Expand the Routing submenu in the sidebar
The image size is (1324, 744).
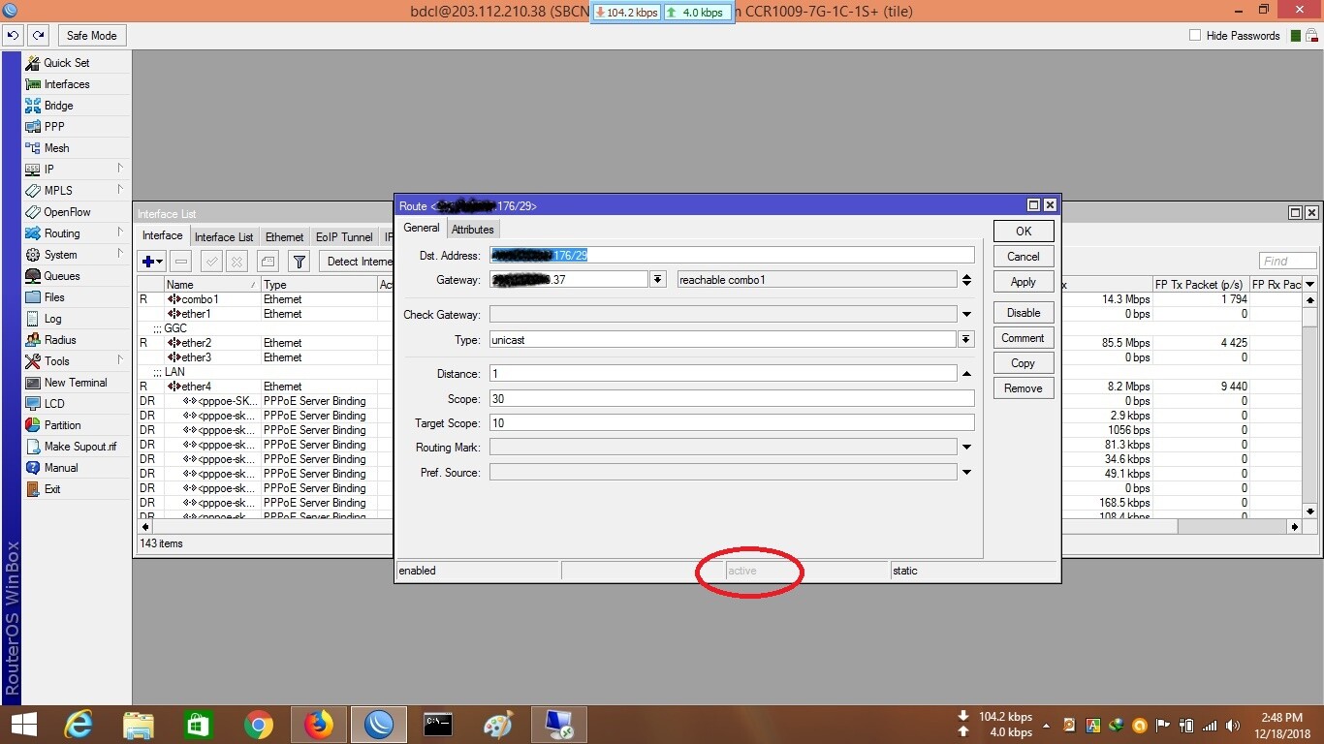[77, 233]
